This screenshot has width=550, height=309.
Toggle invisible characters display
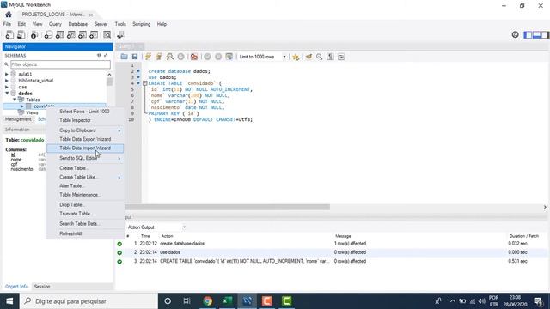[330, 57]
